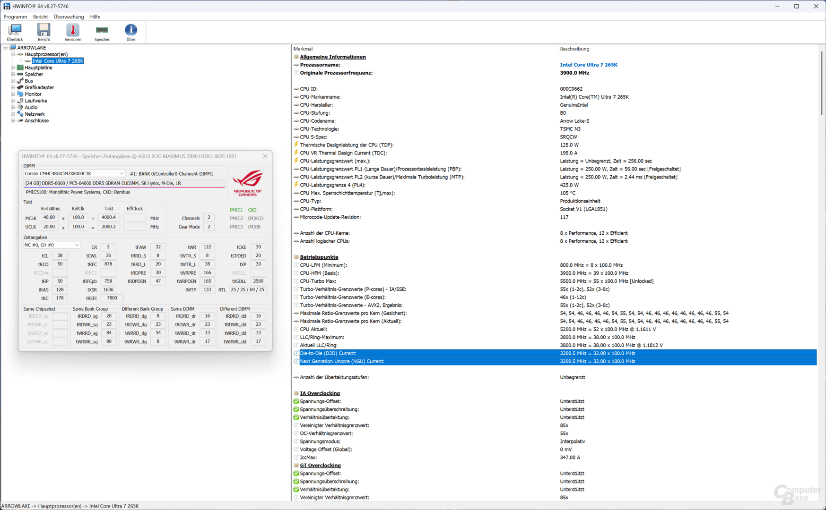826x510 pixels.
Task: Click the PMIC1 label in timings dialog
Action: (236, 210)
